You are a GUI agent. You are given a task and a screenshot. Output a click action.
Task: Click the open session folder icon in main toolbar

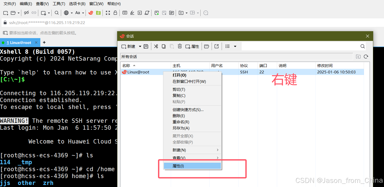pyautogui.click(x=13, y=13)
